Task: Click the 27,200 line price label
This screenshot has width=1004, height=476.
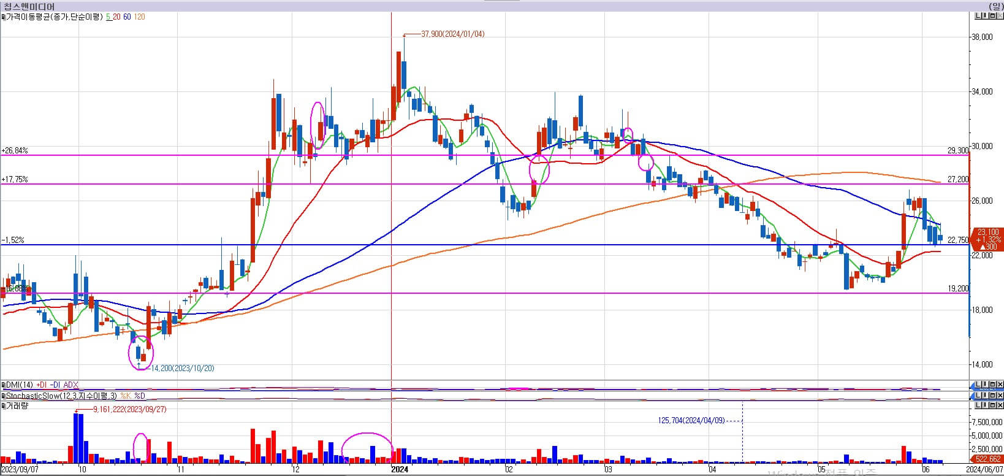Action: tap(958, 180)
